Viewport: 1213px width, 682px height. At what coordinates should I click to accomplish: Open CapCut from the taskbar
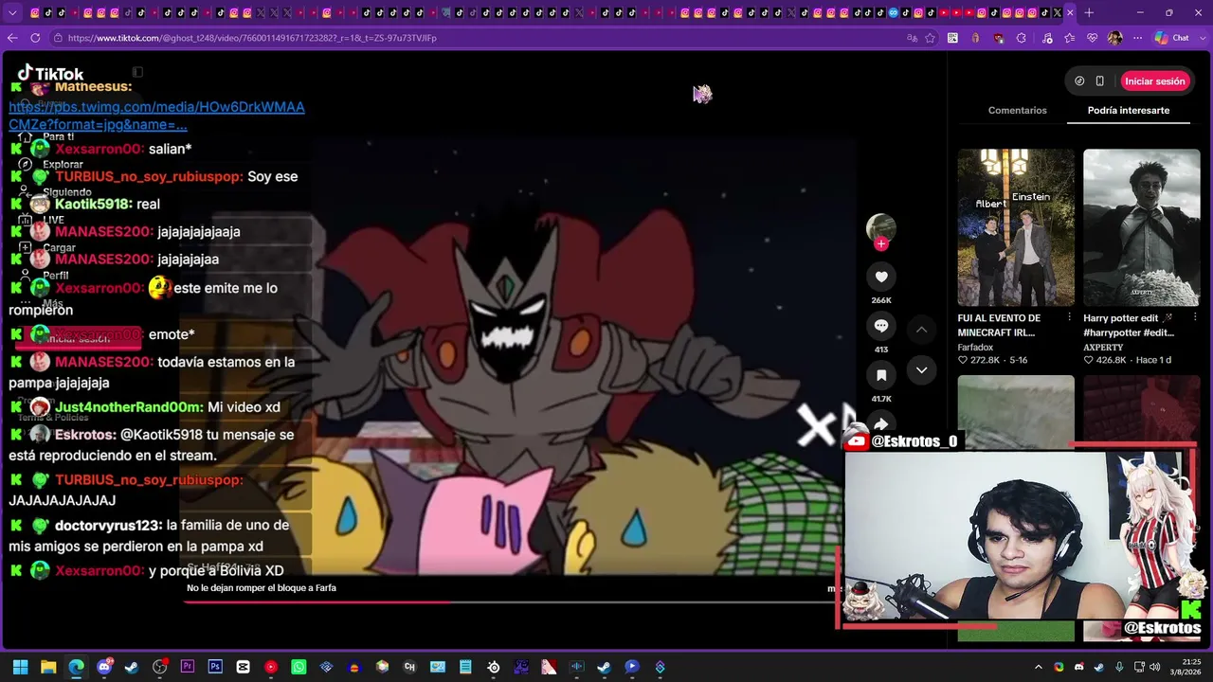pos(243,667)
